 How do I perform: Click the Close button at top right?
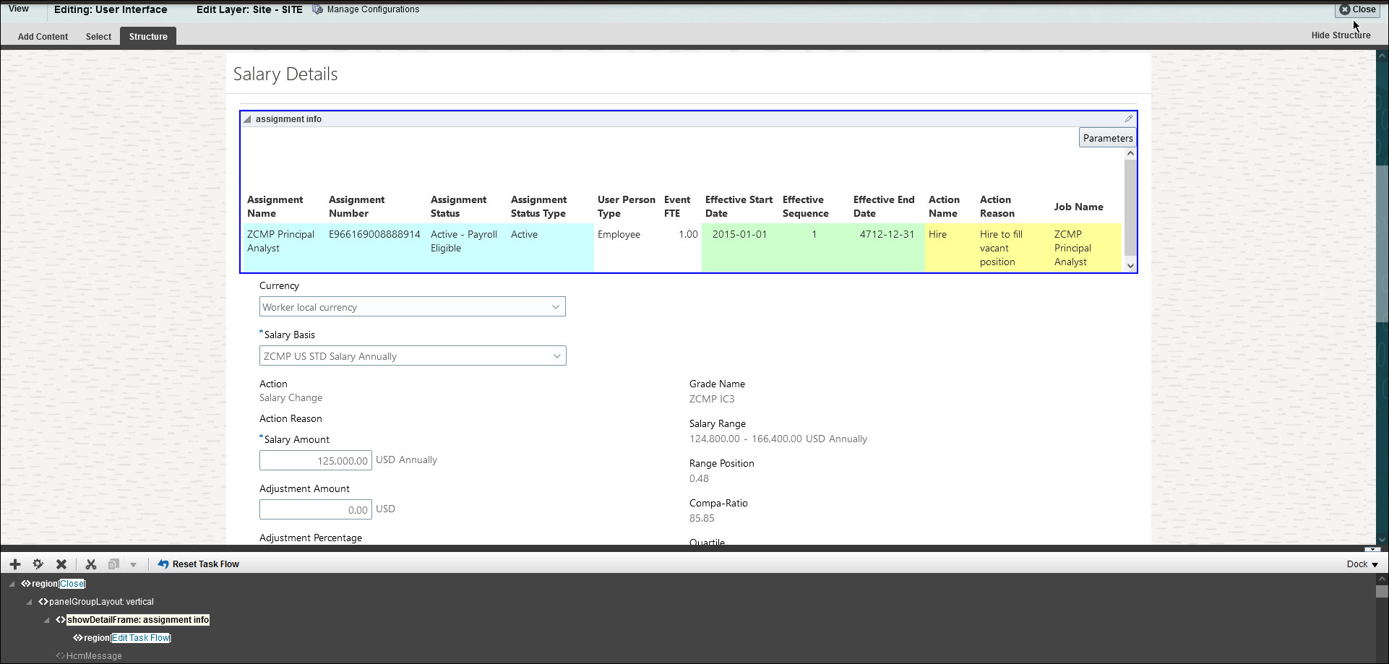point(1358,9)
